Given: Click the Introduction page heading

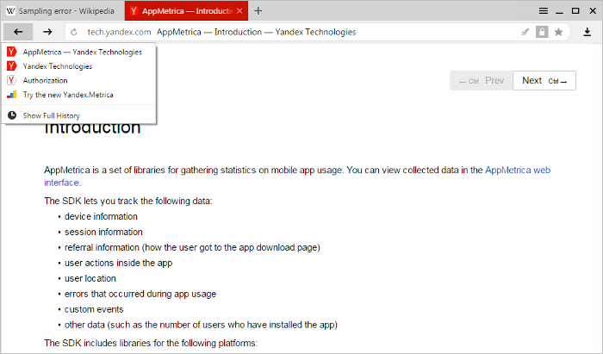Looking at the screenshot, I should pyautogui.click(x=92, y=128).
